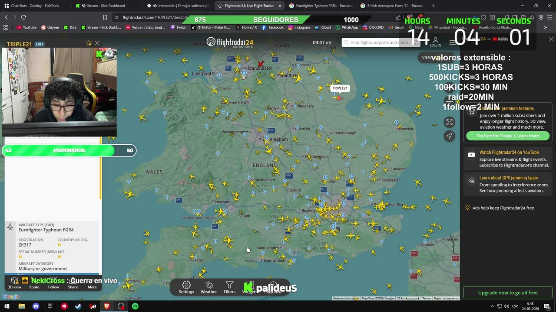Open the Weather layer menu
This screenshot has height=312, width=556.
click(209, 287)
